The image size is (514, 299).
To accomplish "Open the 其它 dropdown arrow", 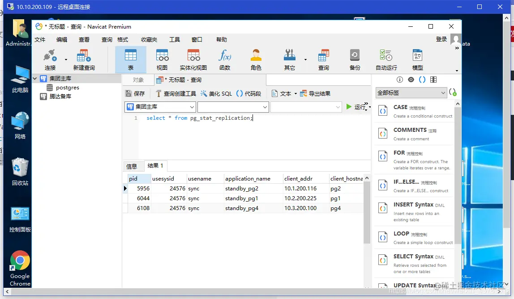I will 305,59.
